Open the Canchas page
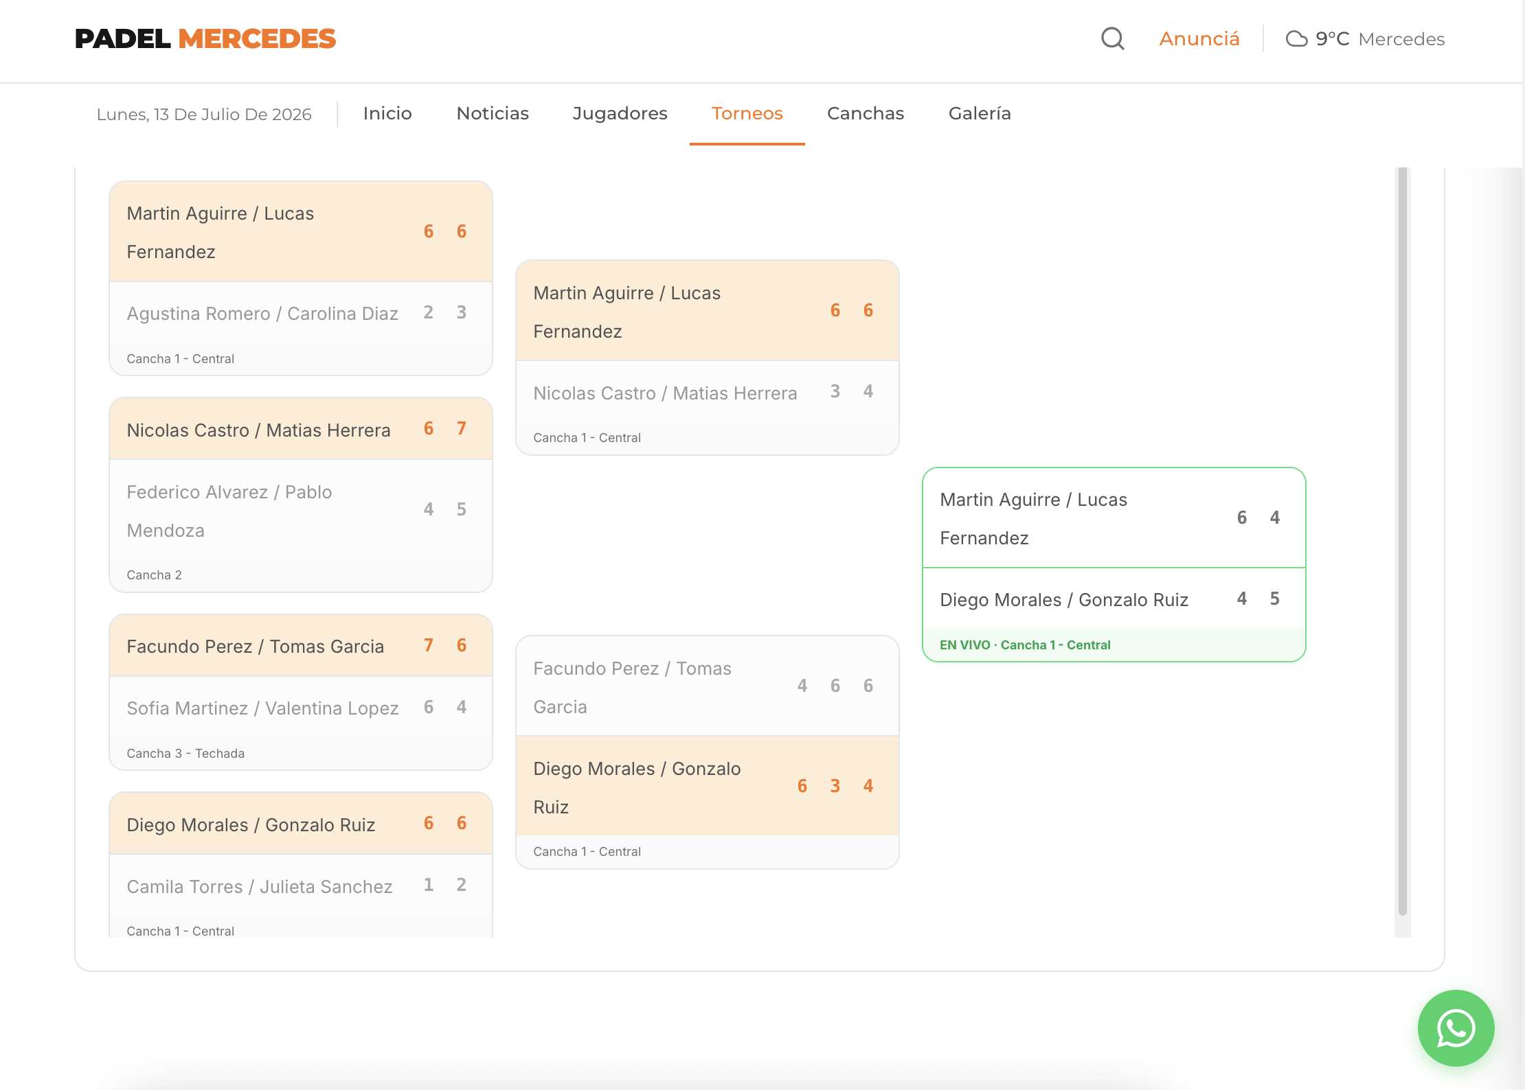 pos(865,113)
